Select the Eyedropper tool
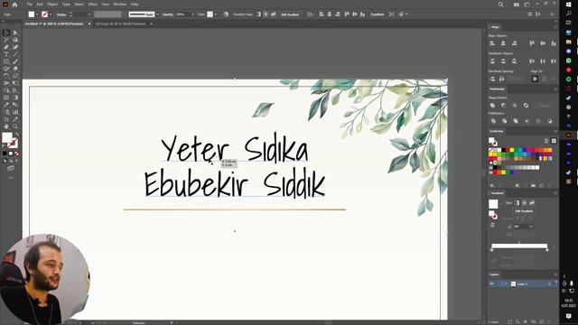 pos(6,105)
